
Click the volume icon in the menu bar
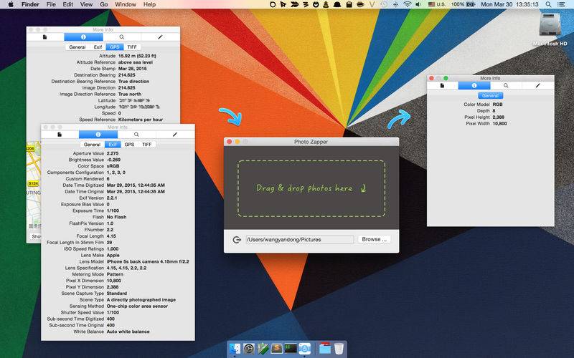pos(418,4)
